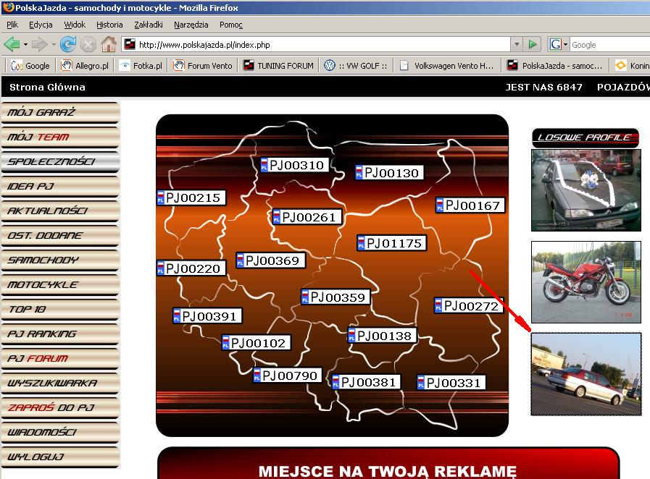Viewport: 650px width, 479px height.
Task: Click the MÓJ GARAŻ sidebar button
Action: pos(59,113)
